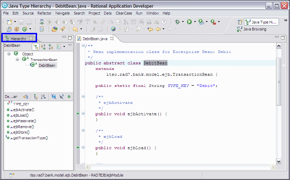The image size is (290, 180).
Task: Click Show the Subtype Hierarchy icon
Action: tap(51, 46)
